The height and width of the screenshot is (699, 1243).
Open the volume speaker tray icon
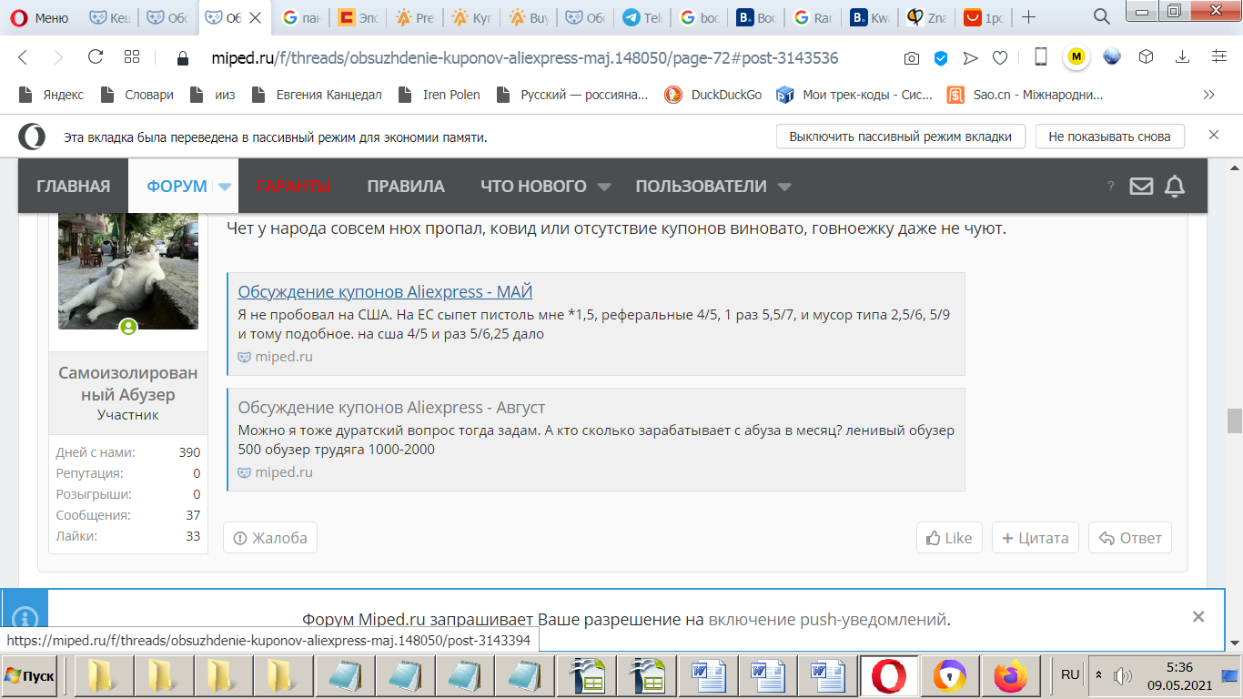pos(1123,675)
